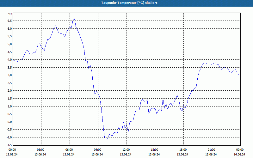The height and width of the screenshot is (158, 253).
Task: Click the '06:00' time label
Action: (69, 150)
